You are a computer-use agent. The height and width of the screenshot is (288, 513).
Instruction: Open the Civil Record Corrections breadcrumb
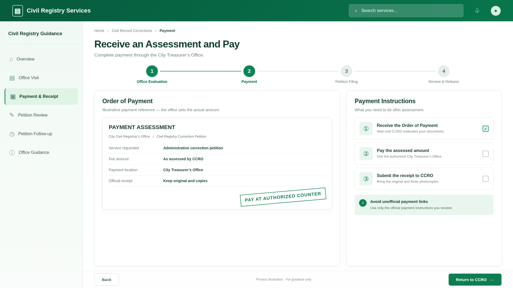click(132, 31)
